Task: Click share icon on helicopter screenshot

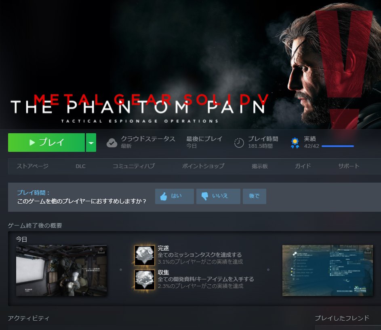Action: click(x=101, y=250)
